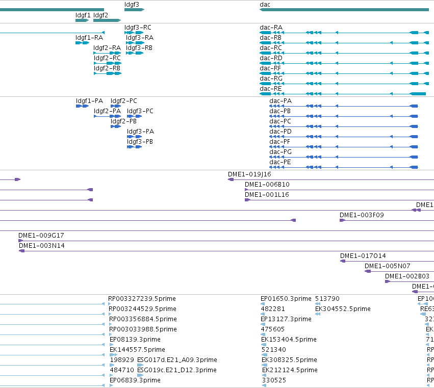Select the dac gene bar
Image resolution: width=434 pixels, height=388 pixels.
344,10
